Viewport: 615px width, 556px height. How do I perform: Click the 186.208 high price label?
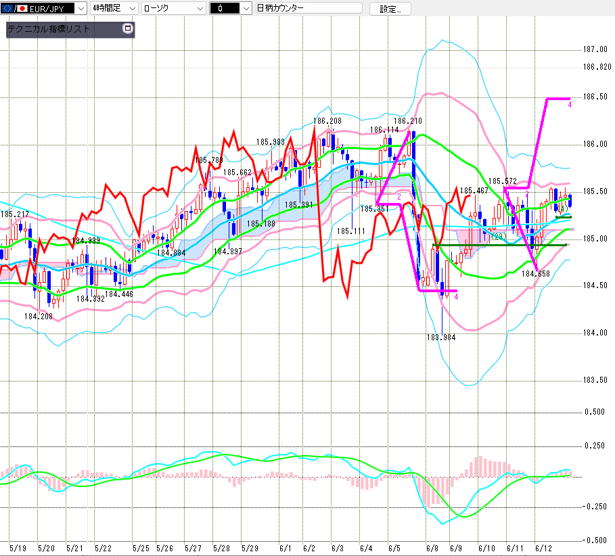click(327, 121)
